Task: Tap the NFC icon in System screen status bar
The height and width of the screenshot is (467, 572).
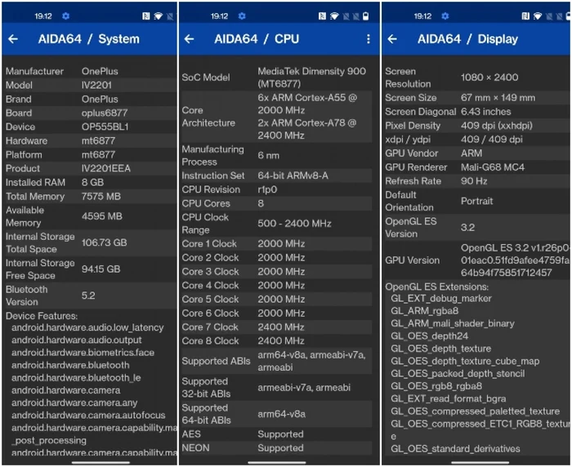Action: (146, 16)
